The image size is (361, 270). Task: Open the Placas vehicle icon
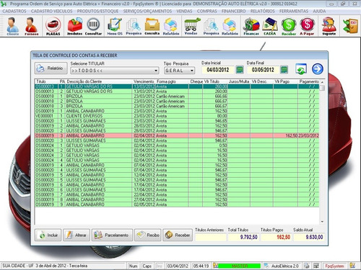click(53, 26)
